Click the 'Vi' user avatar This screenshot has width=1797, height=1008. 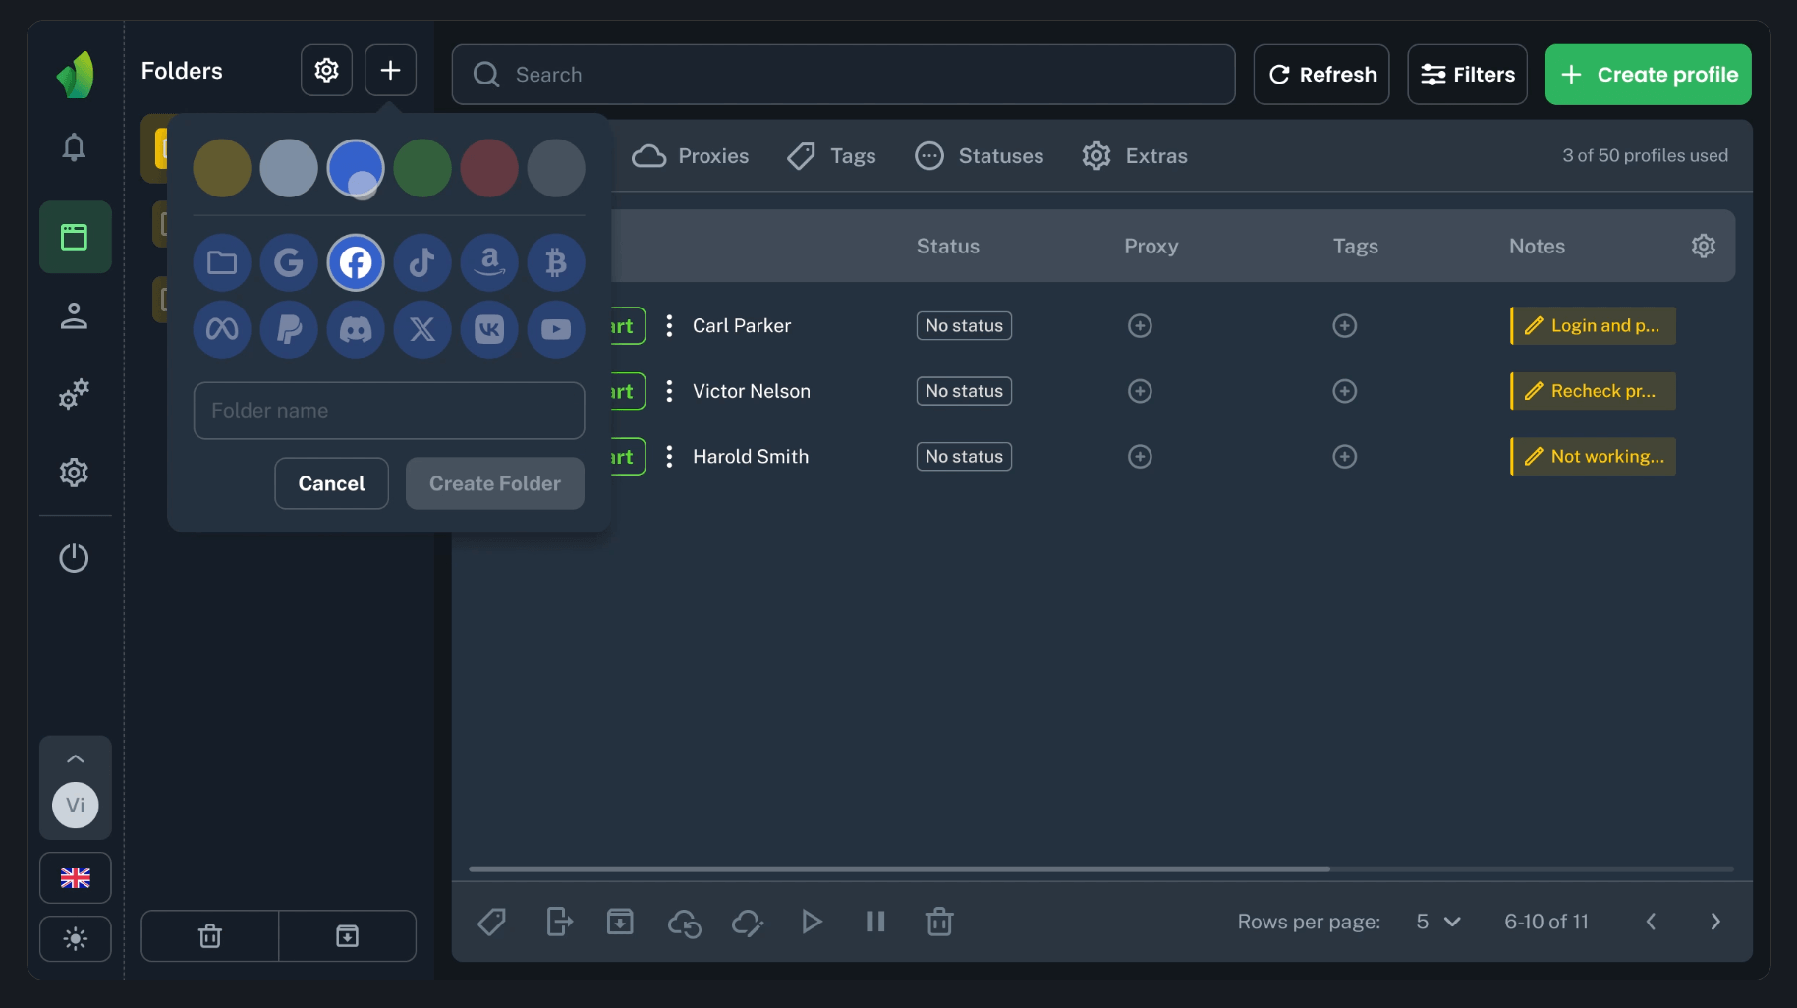pyautogui.click(x=75, y=806)
